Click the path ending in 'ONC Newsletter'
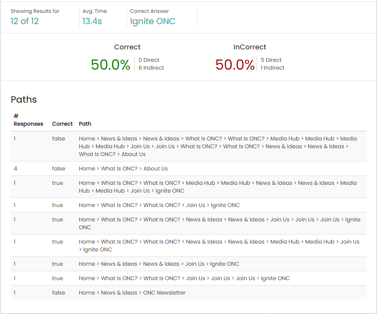The height and width of the screenshot is (314, 377). click(x=132, y=293)
